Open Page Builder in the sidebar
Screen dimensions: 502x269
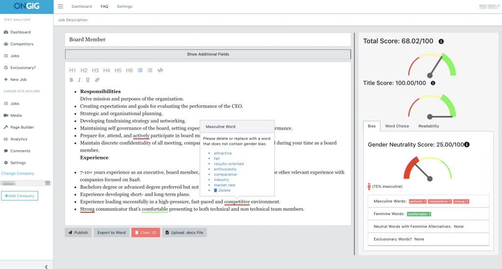coord(19,128)
